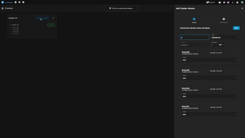Click the Cluster-01 card title
245x138 pixels.
[x=13, y=18]
